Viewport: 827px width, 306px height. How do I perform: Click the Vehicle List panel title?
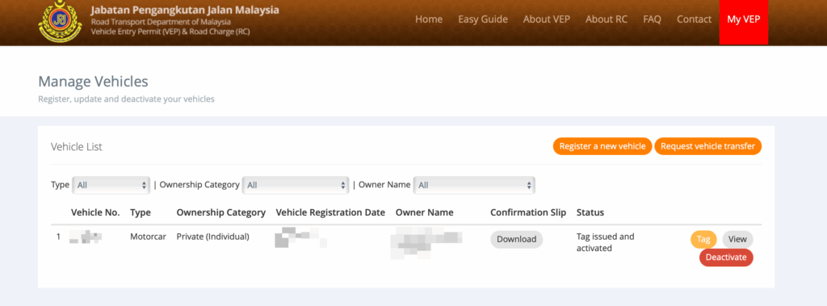77,147
